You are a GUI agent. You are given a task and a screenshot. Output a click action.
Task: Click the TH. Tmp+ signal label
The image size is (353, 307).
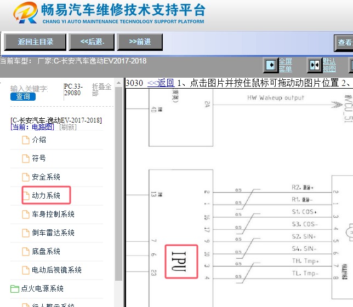(x=305, y=261)
